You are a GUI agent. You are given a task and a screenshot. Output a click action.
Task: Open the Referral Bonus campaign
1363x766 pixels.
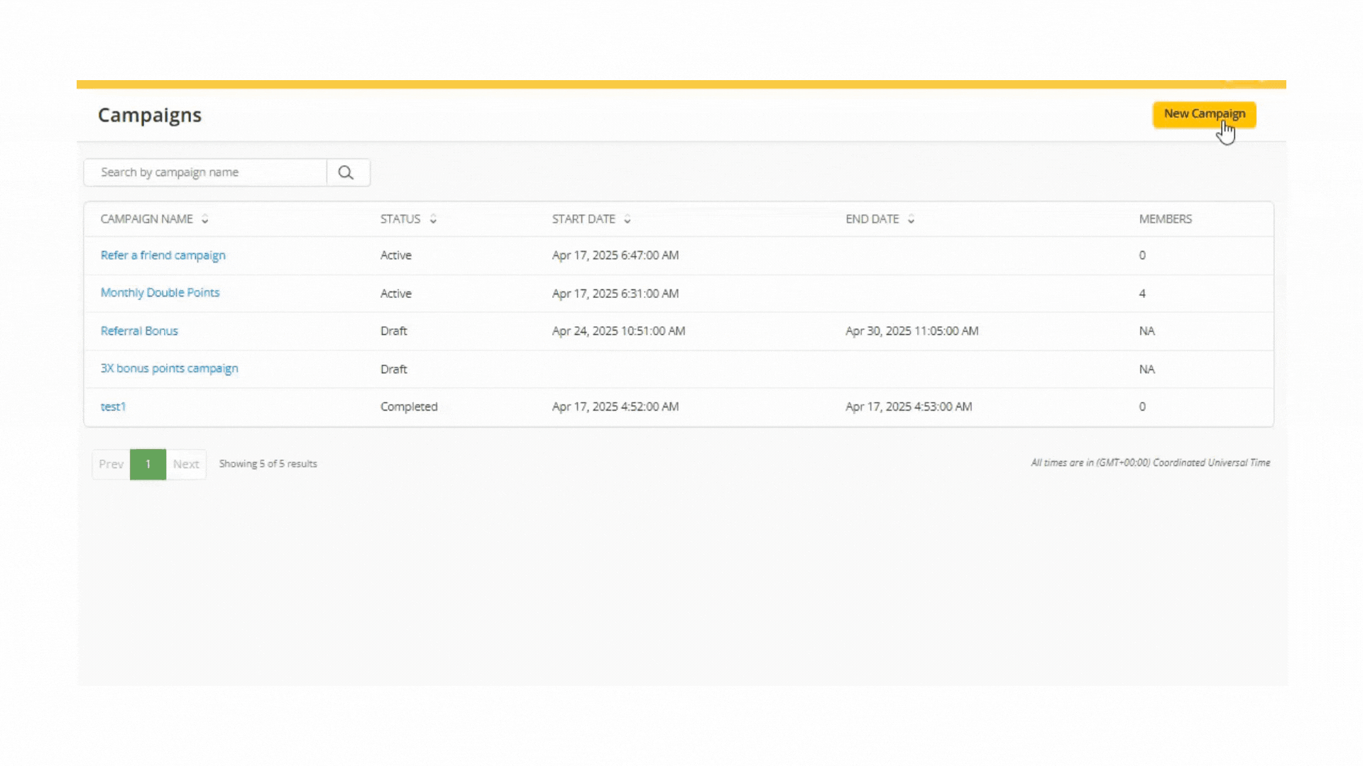(139, 331)
